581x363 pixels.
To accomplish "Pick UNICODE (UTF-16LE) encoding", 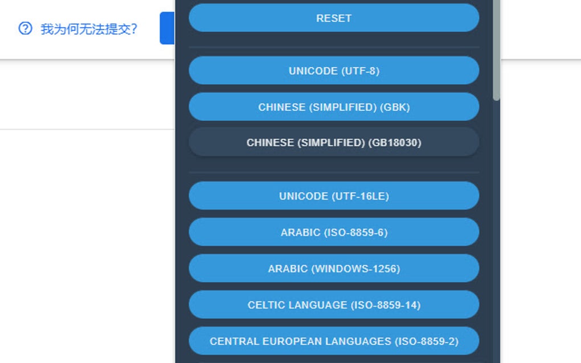I will pyautogui.click(x=334, y=196).
